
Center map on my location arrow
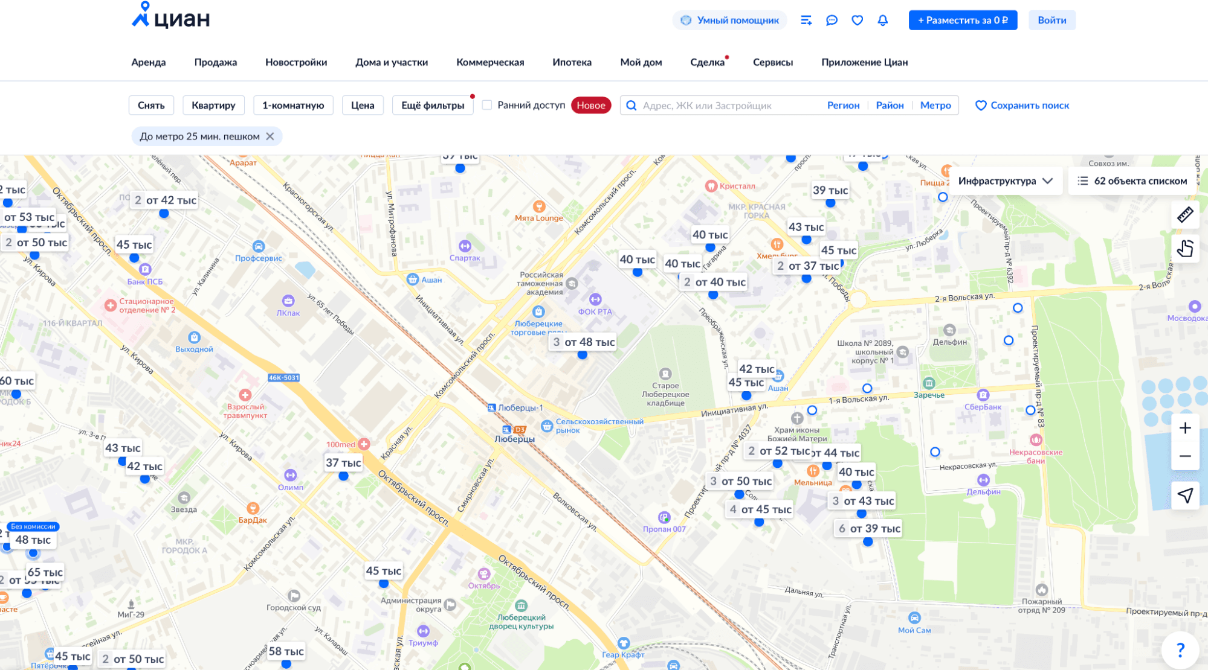pyautogui.click(x=1184, y=496)
